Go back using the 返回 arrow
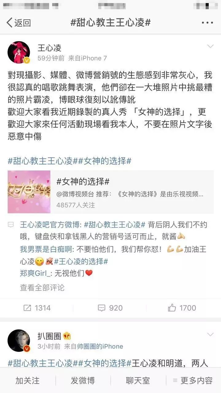This screenshot has width=221, height=393. click(x=18, y=22)
